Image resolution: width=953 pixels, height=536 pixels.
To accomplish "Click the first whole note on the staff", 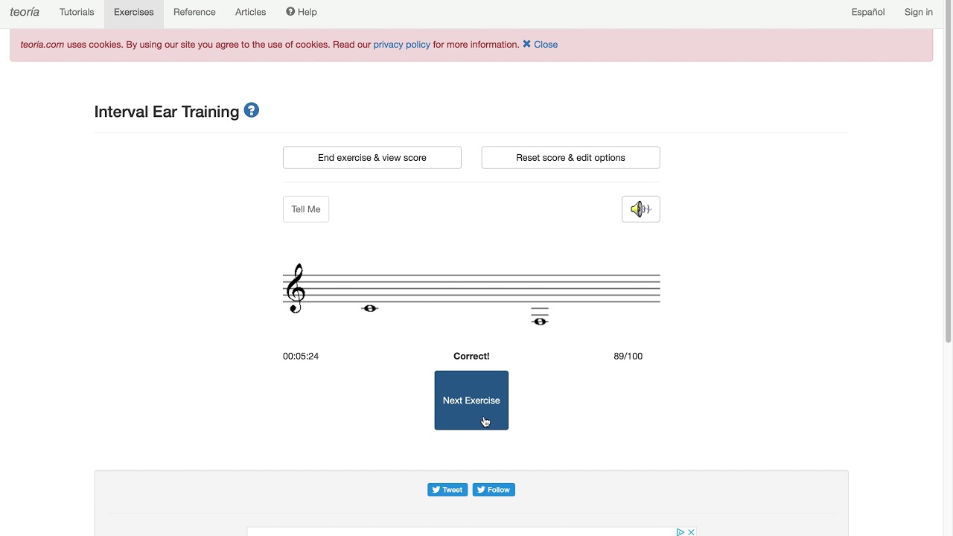I will (x=370, y=308).
